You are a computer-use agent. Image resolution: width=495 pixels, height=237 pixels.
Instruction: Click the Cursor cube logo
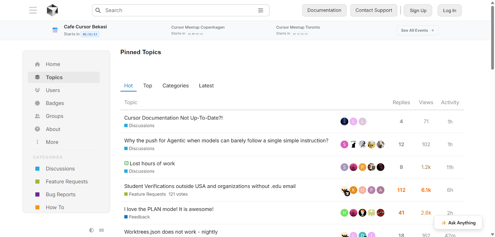click(52, 10)
